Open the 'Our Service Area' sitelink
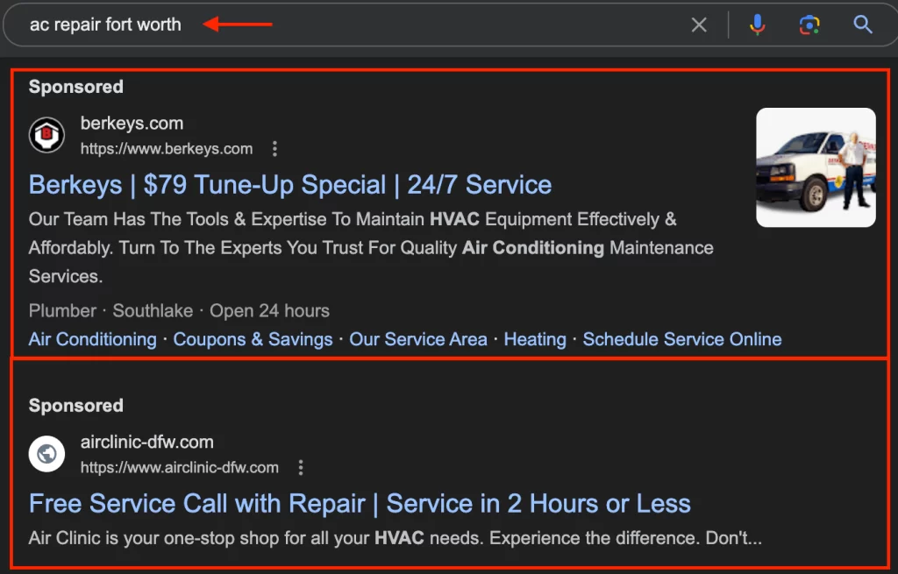Viewport: 898px width, 574px height. pos(418,339)
